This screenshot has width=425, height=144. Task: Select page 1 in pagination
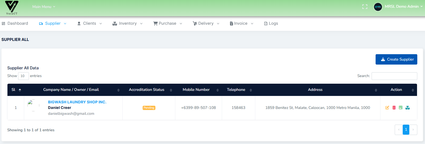pos(406,130)
